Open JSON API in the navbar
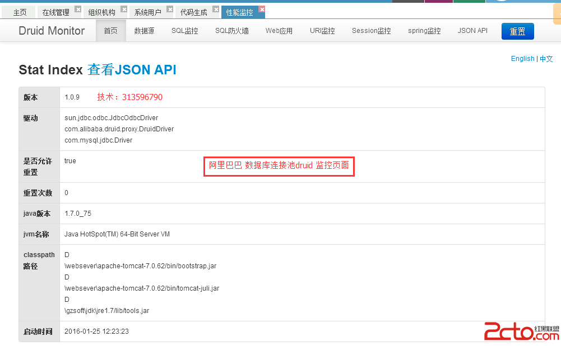The height and width of the screenshot is (346, 561). click(x=472, y=31)
